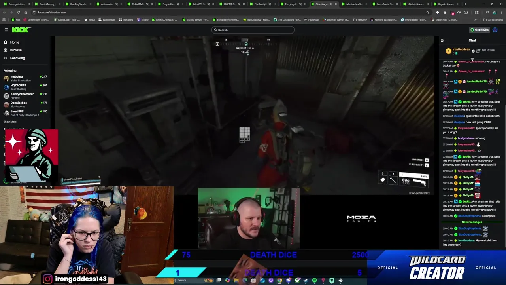Unmute the Fr0stG59 tab speaker icon
Screen dimensions: 506x285
(x=208, y=4)
